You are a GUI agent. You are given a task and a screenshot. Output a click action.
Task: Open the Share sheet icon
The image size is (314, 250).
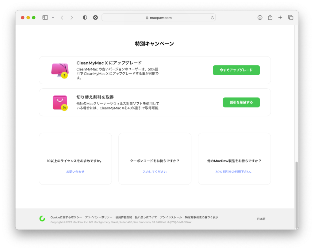[270, 17]
